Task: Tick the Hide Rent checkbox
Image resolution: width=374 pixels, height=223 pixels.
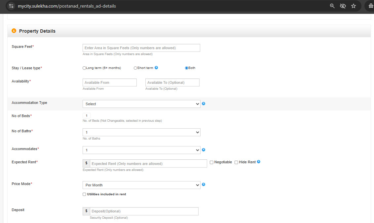Action: pos(236,162)
